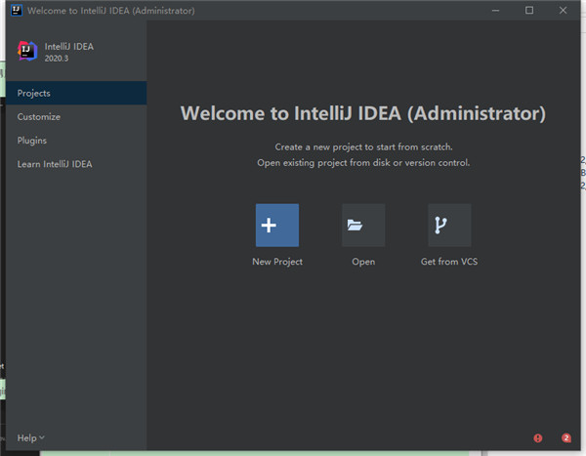The width and height of the screenshot is (586, 456).
Task: Maximize the Welcome window
Action: point(529,11)
